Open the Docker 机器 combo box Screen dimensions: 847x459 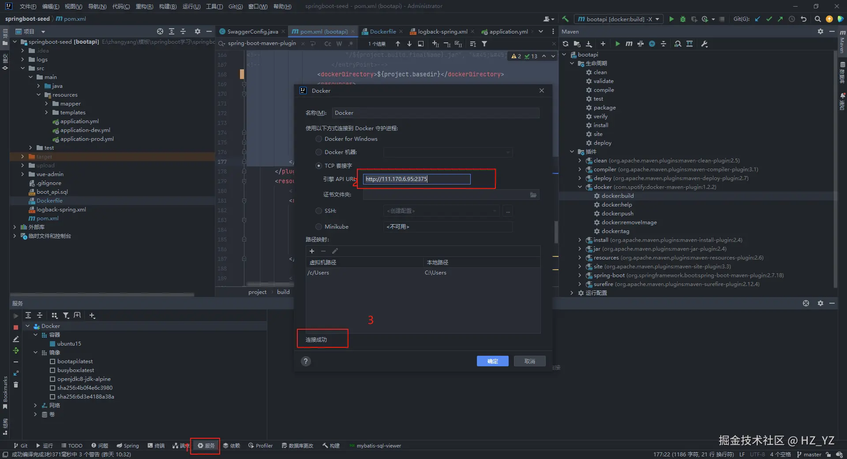point(448,152)
